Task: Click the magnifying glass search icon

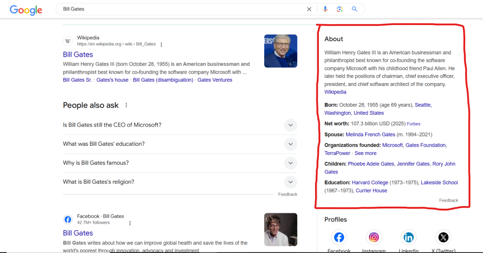Action: click(355, 9)
